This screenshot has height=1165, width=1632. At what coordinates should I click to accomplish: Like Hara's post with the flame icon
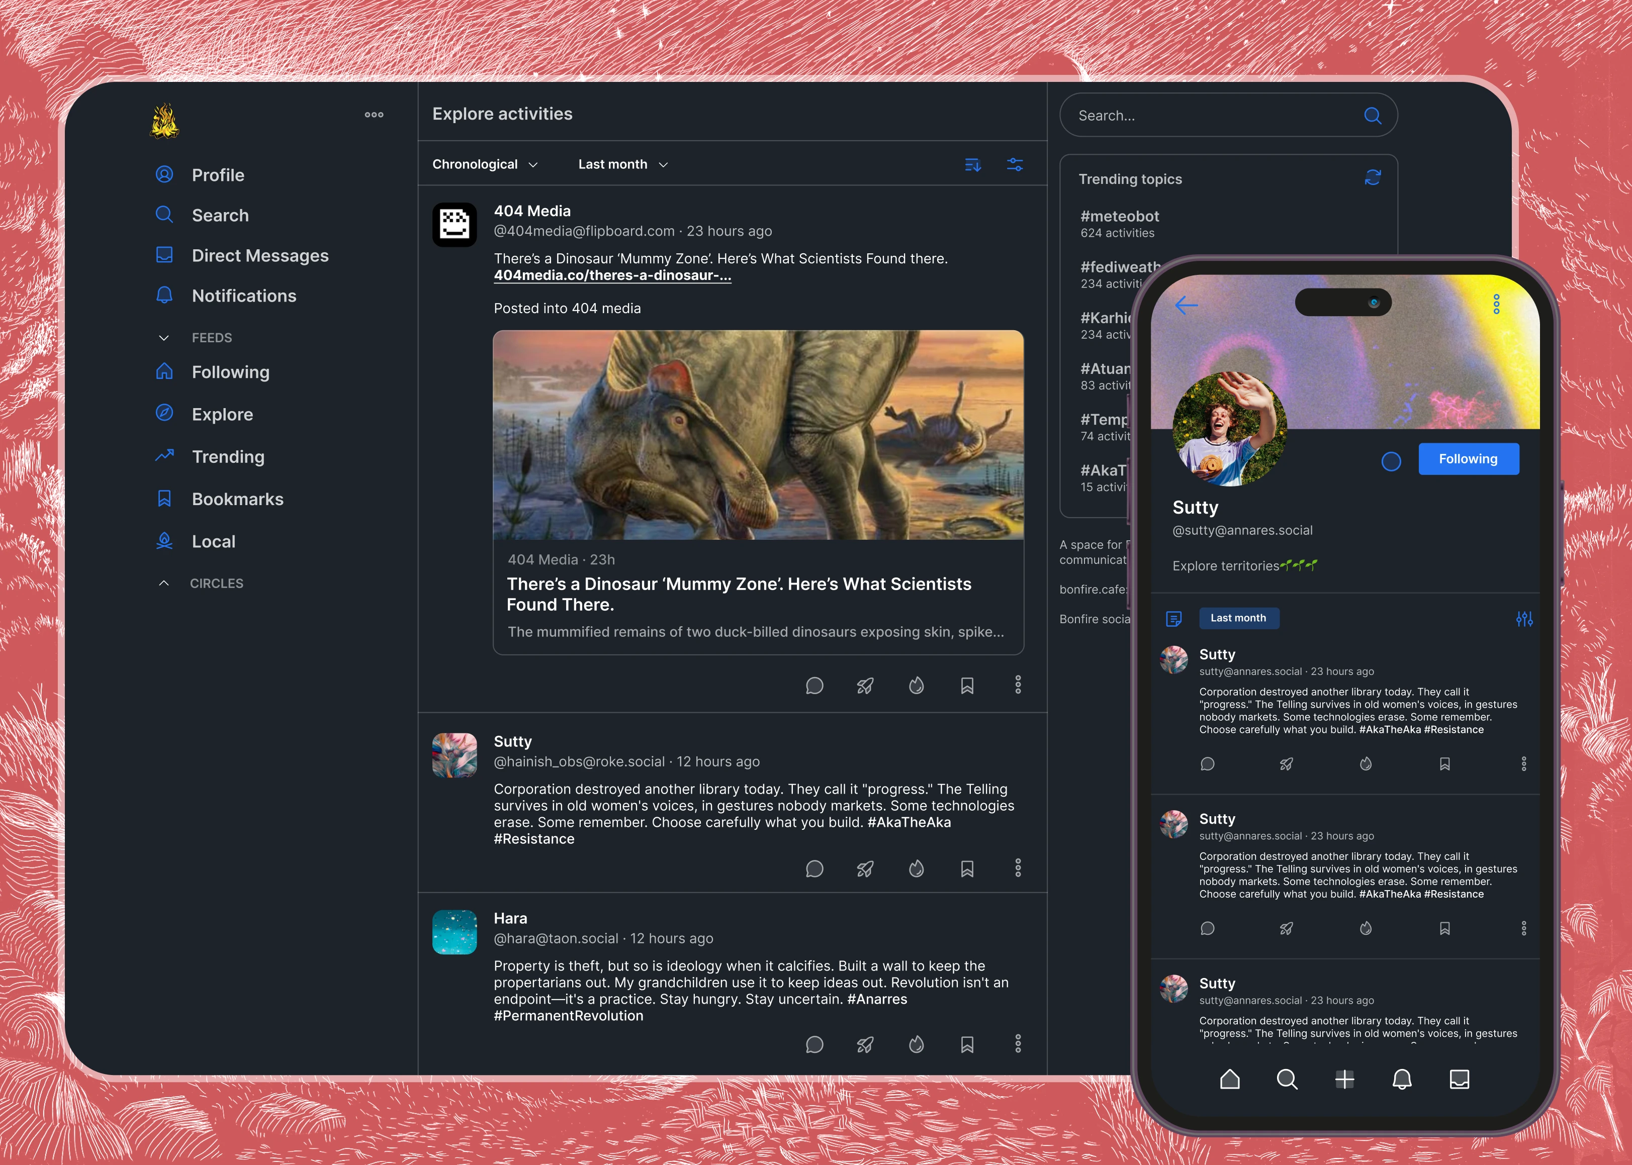coord(916,1044)
